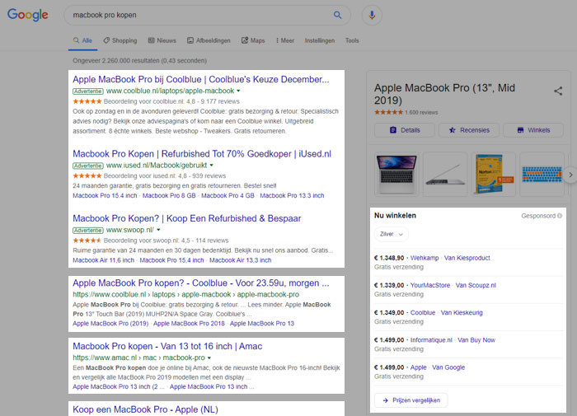The width and height of the screenshot is (577, 416).
Task: Click the Details button in product panel
Action: tap(405, 130)
